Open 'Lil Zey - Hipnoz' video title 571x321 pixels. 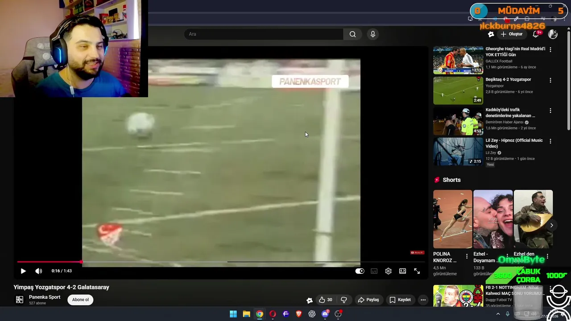tap(514, 143)
